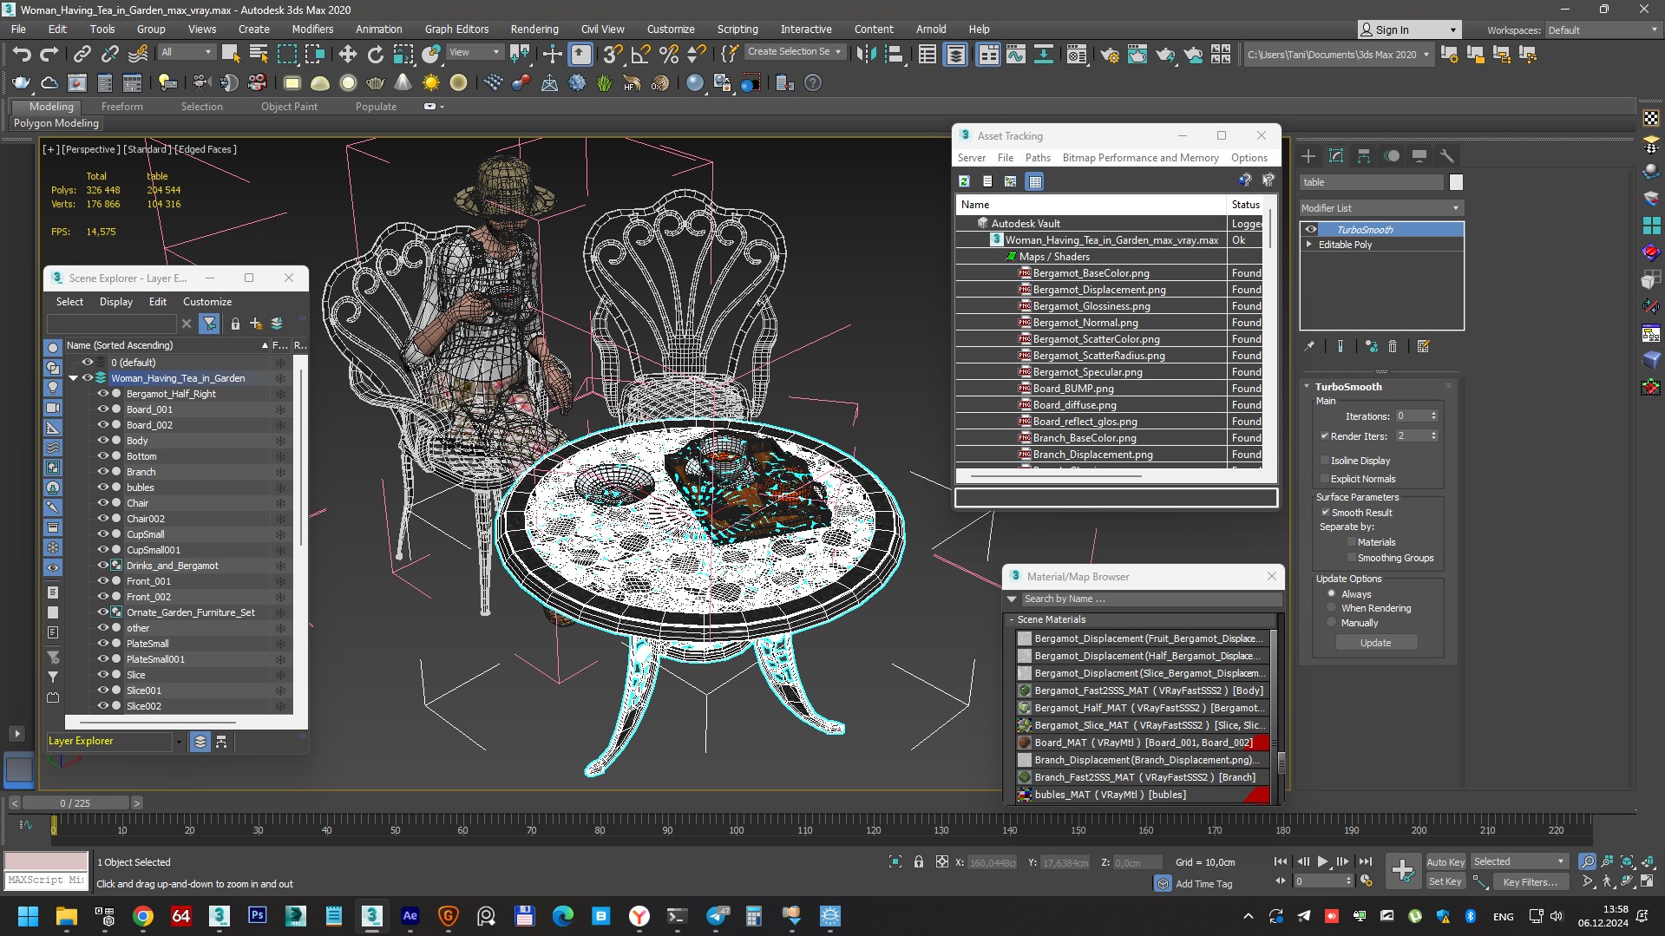1665x936 pixels.
Task: Click the object color swatch beside table name
Action: click(1456, 182)
